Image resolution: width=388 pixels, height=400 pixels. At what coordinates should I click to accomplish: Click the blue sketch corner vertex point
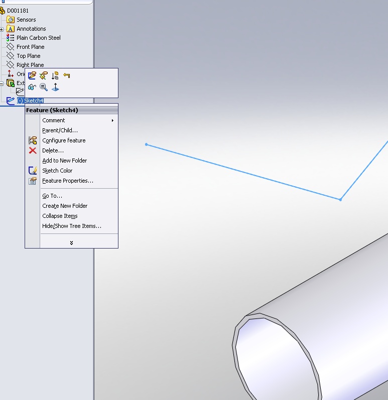[x=340, y=199]
